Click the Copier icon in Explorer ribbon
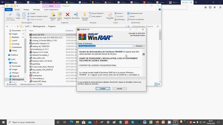 coord(18,15)
